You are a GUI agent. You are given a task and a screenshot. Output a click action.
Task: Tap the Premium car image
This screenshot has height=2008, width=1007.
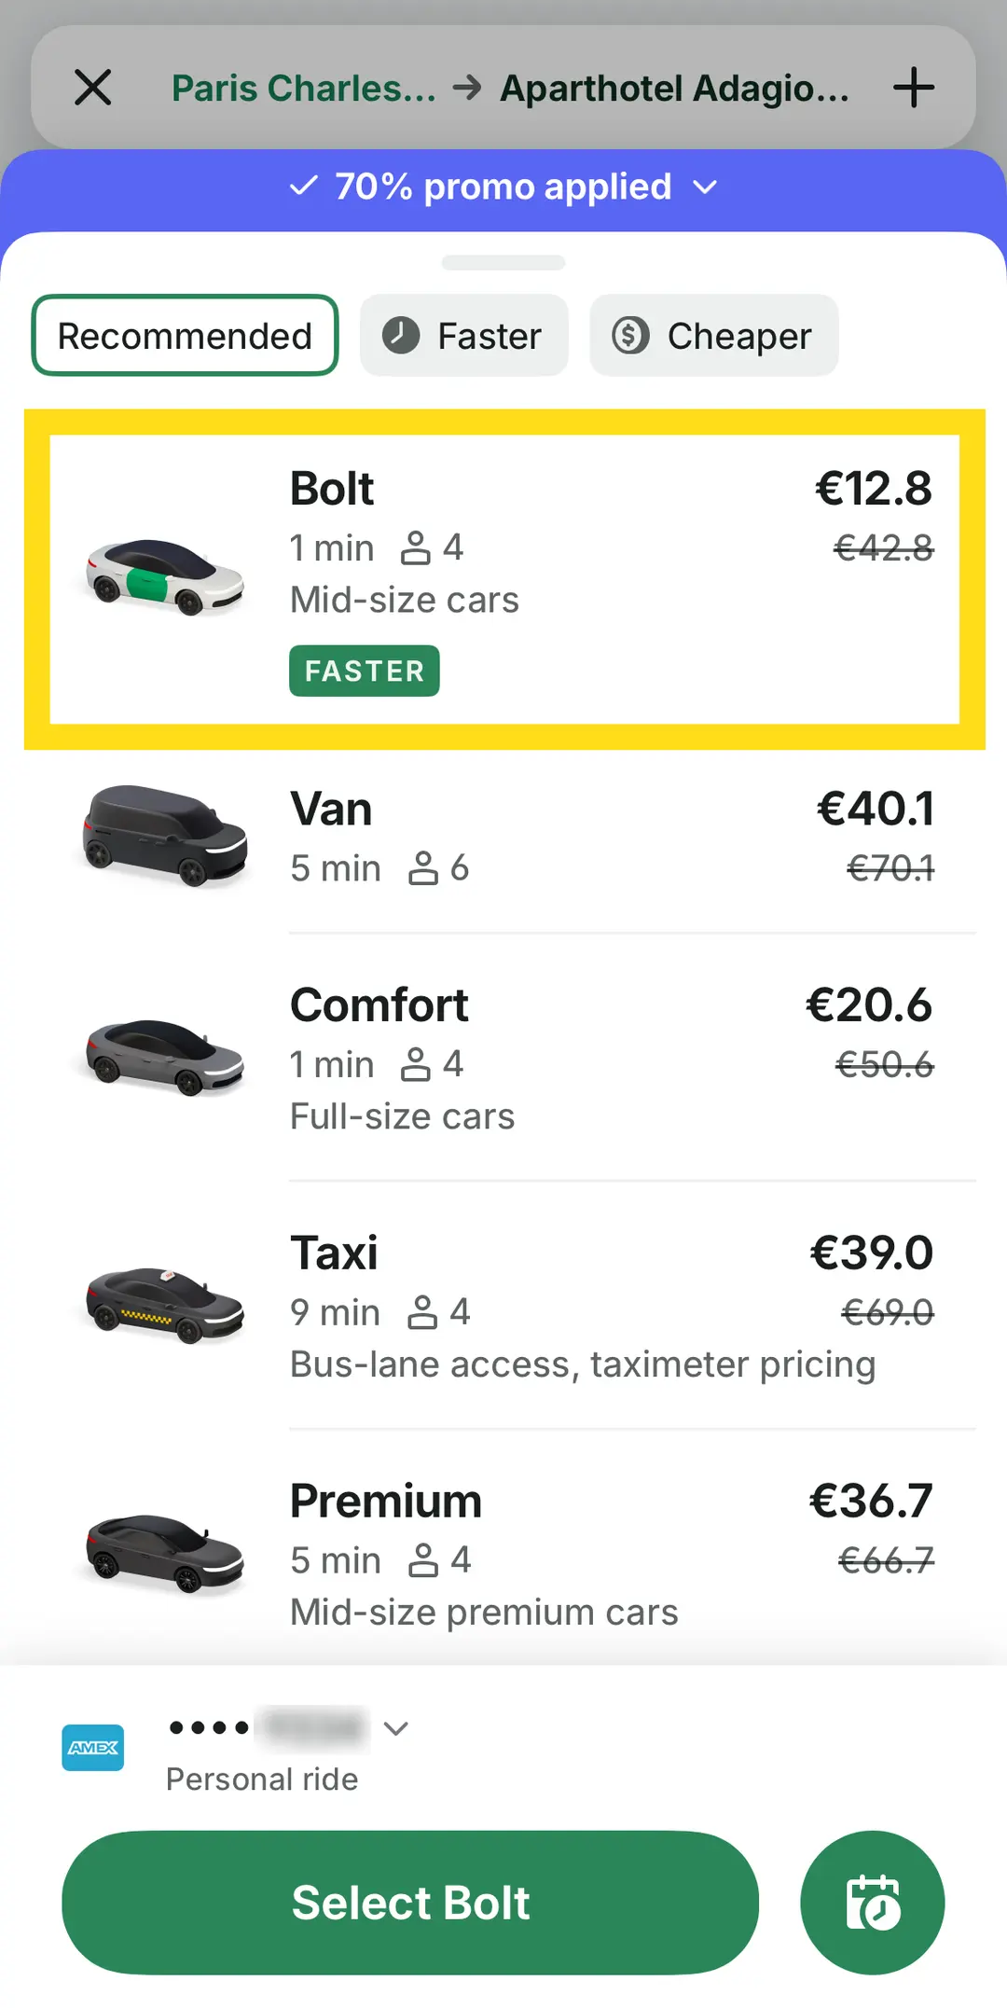pyautogui.click(x=165, y=1553)
